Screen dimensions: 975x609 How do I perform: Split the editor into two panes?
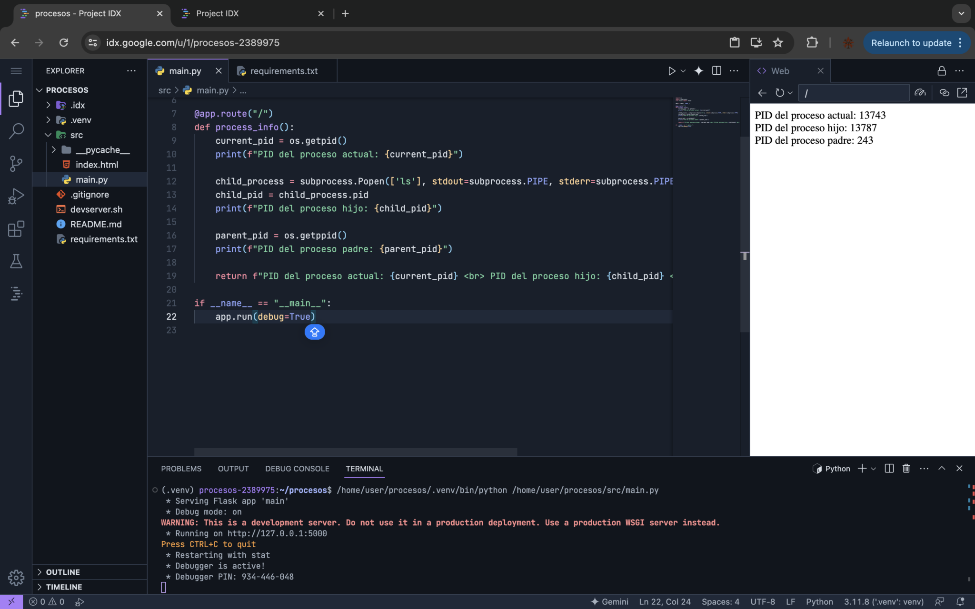(716, 70)
